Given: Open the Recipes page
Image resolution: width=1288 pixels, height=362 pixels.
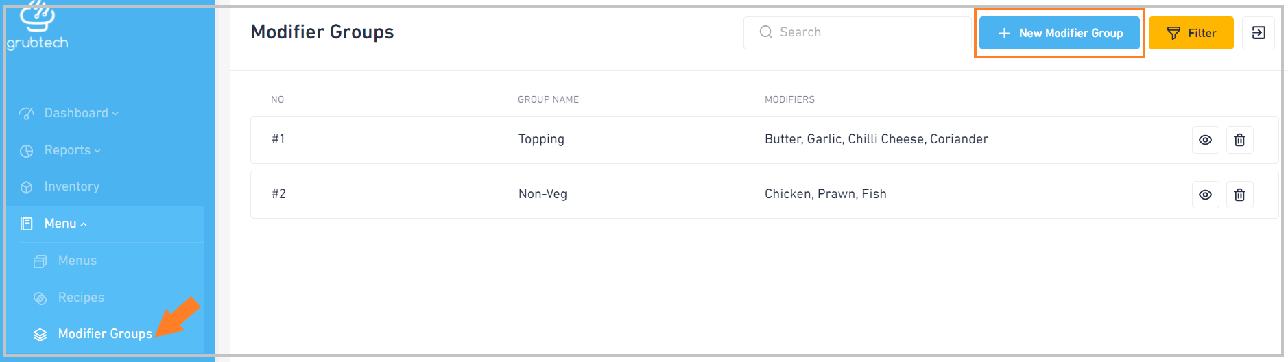Looking at the screenshot, I should coord(81,298).
